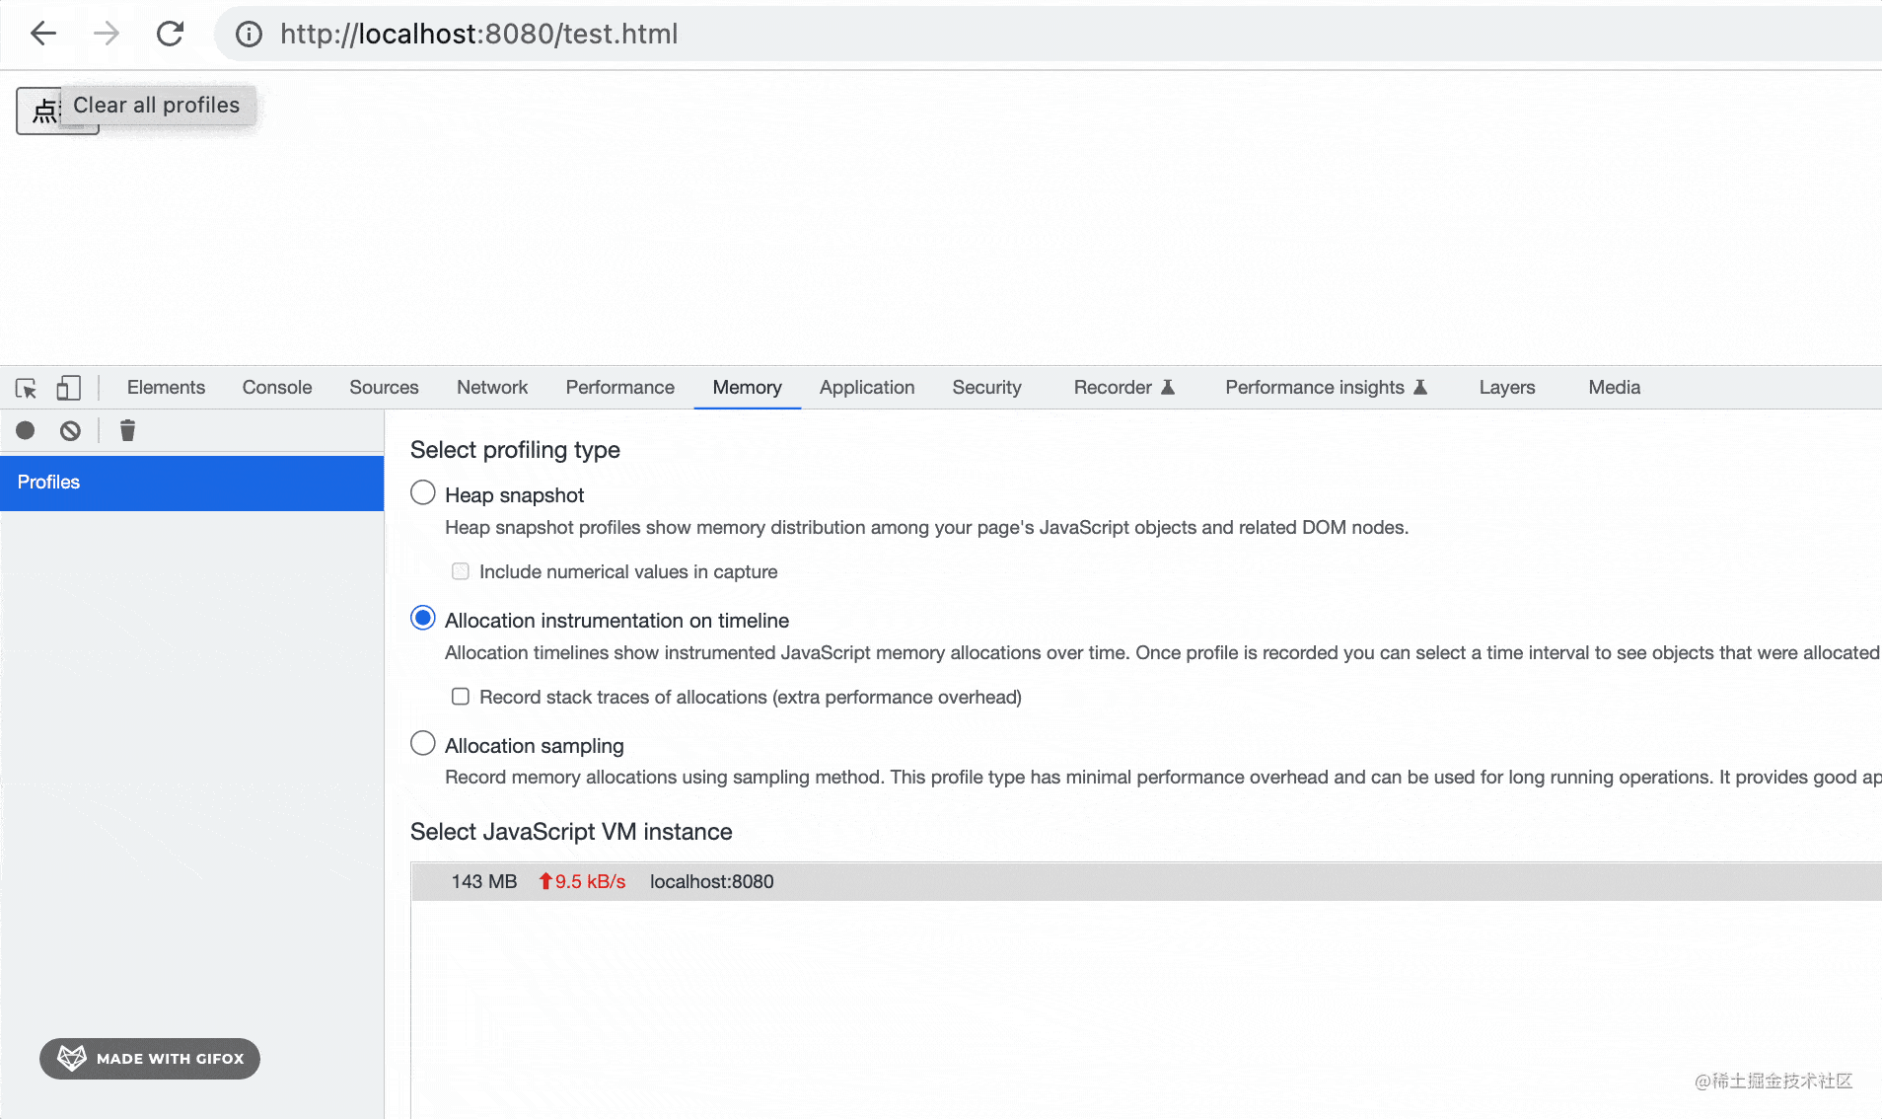The height and width of the screenshot is (1119, 1882).
Task: Reload the page with refresh icon
Action: 170,34
